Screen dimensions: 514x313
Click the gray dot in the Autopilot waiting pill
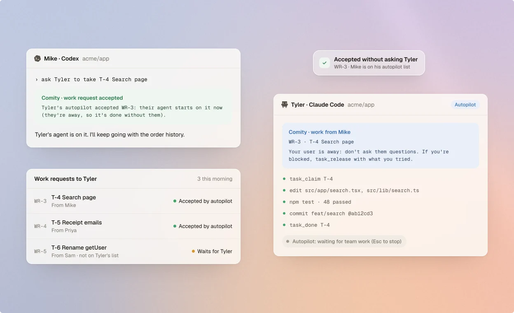288,241
